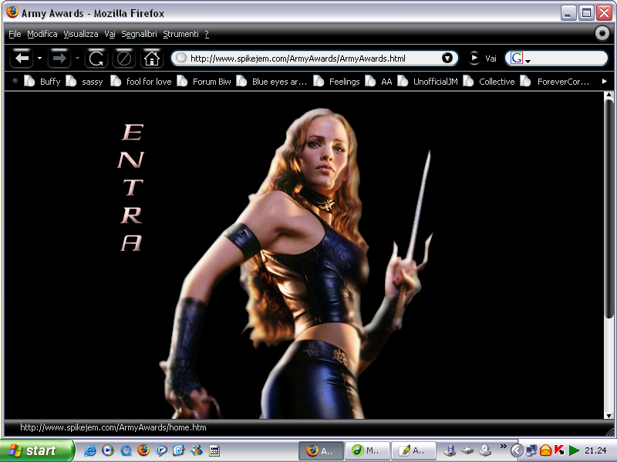This screenshot has height=462, width=617.
Task: Open the ForeverCor… bookmark
Action: pos(555,82)
